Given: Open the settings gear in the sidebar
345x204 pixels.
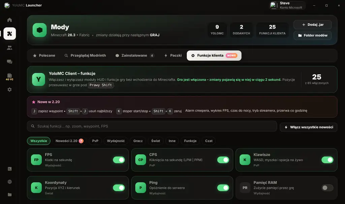Looking at the screenshot, I should pos(9,90).
